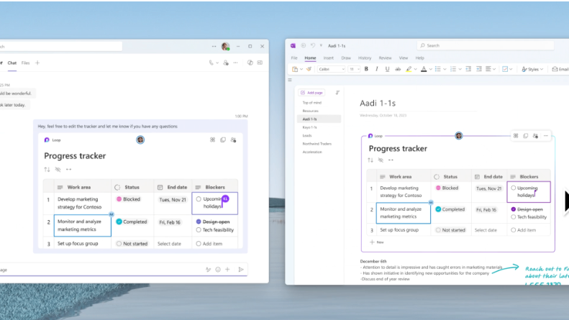Image resolution: width=569 pixels, height=320 pixels.
Task: Expand the numbered list style arrow
Action: [460, 69]
